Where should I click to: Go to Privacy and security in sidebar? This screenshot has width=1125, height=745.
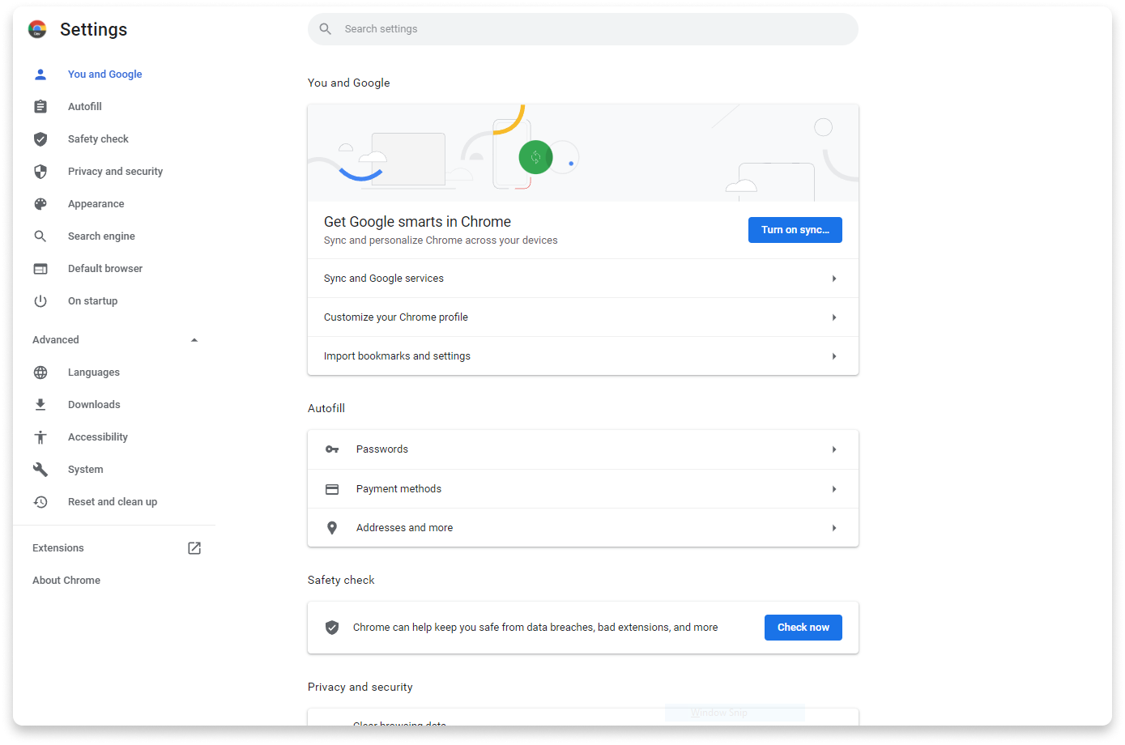115,172
